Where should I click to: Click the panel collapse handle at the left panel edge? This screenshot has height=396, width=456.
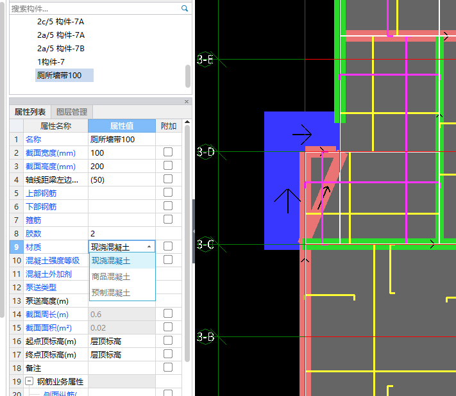(x=194, y=231)
